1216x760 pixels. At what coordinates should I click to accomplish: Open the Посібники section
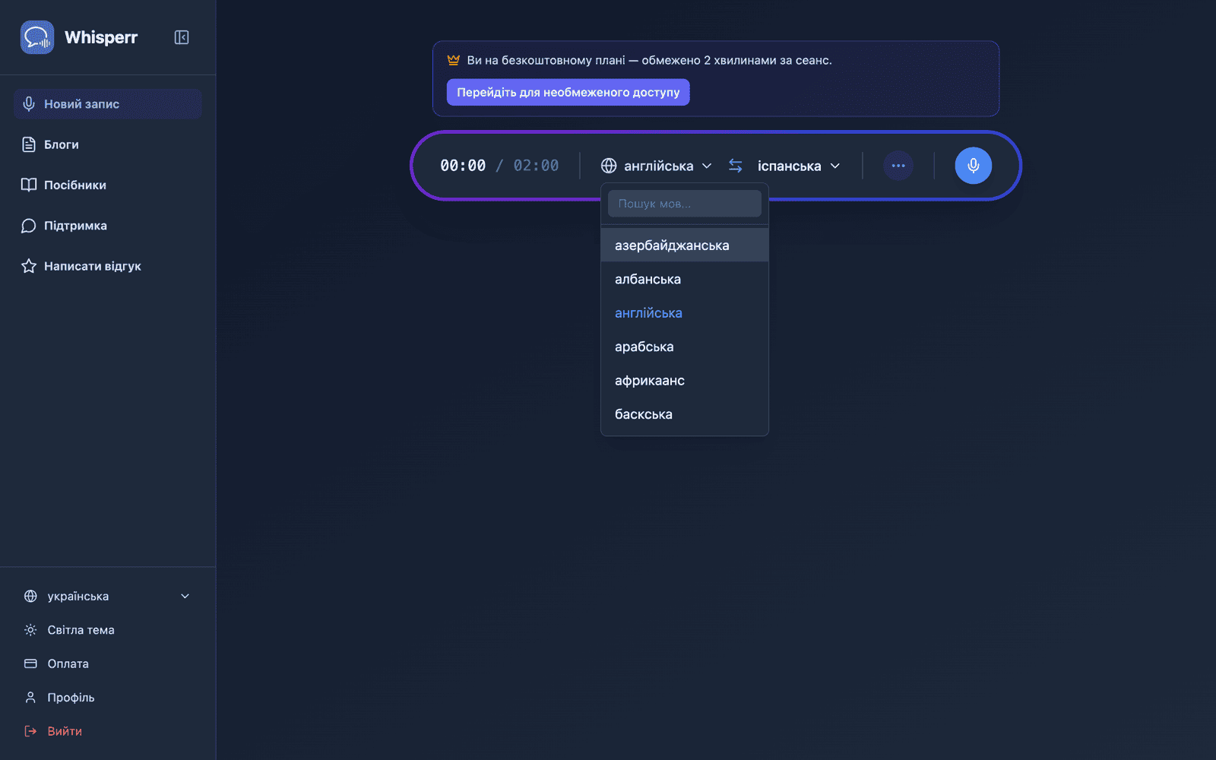(107, 185)
